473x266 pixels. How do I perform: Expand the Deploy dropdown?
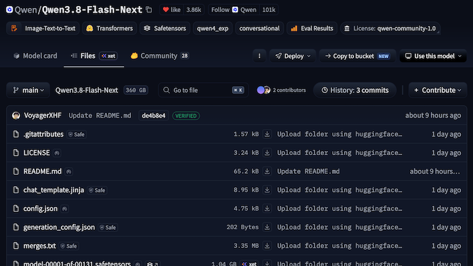point(293,56)
